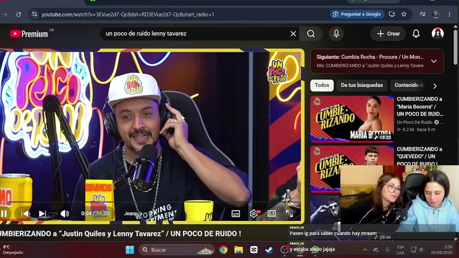Go forward in browser history
Screen dimensions: 459x258
tap(5, 14)
